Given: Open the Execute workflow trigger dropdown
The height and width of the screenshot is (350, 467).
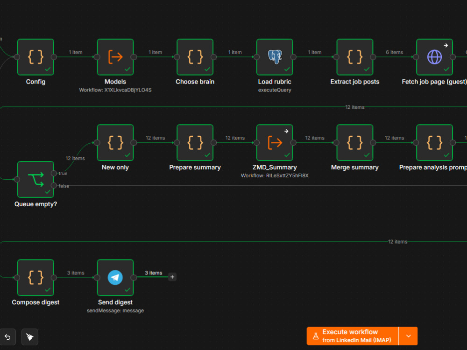Looking at the screenshot, I should (408, 336).
